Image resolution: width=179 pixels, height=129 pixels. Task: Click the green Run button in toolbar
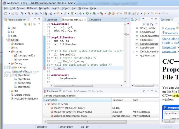[87, 13]
